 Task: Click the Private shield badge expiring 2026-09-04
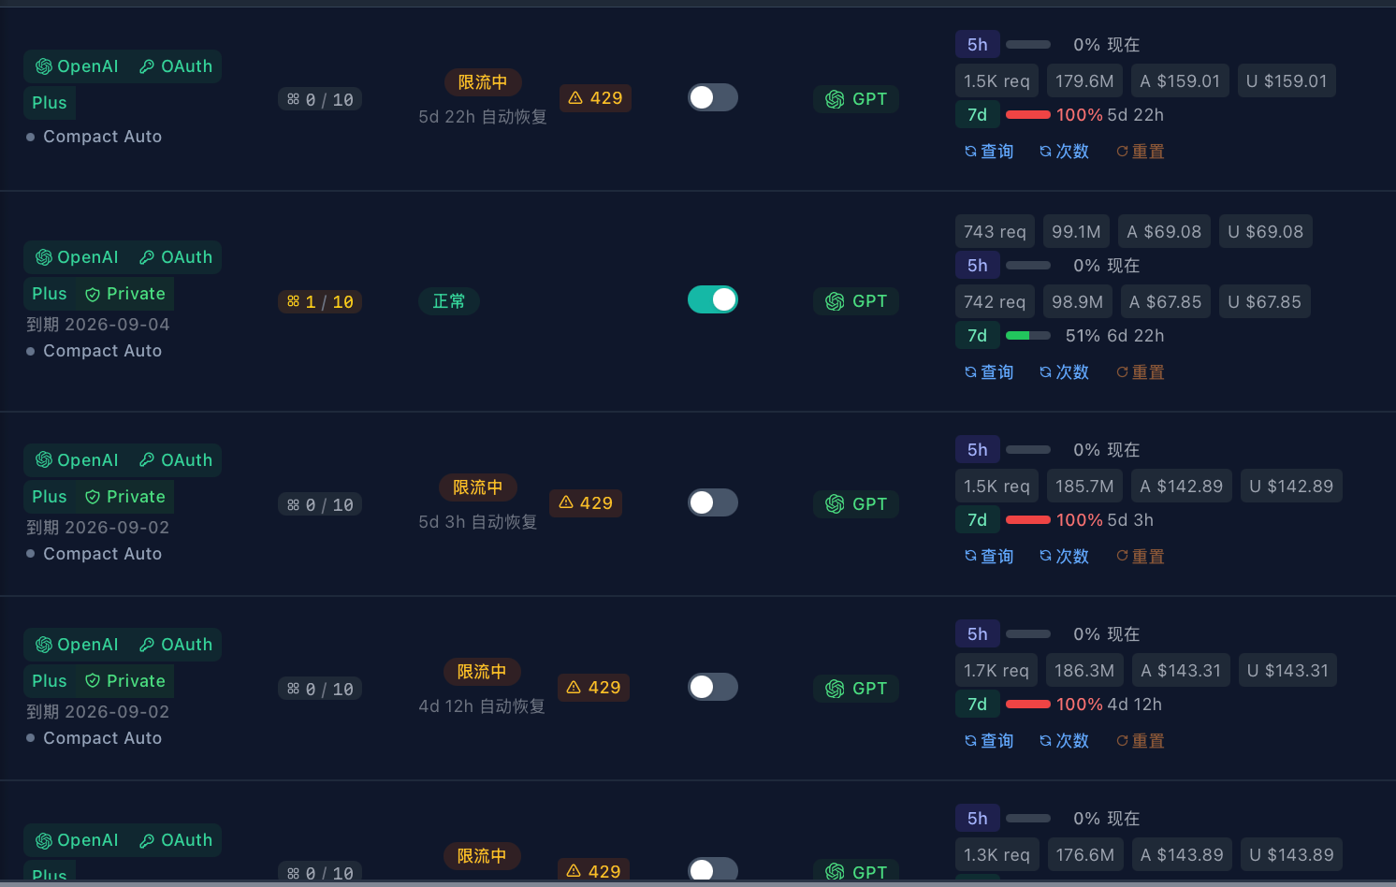[125, 294]
